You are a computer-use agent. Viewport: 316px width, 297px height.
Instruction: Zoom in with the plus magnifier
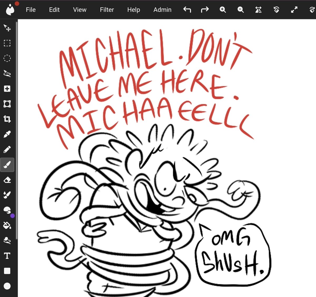223,10
